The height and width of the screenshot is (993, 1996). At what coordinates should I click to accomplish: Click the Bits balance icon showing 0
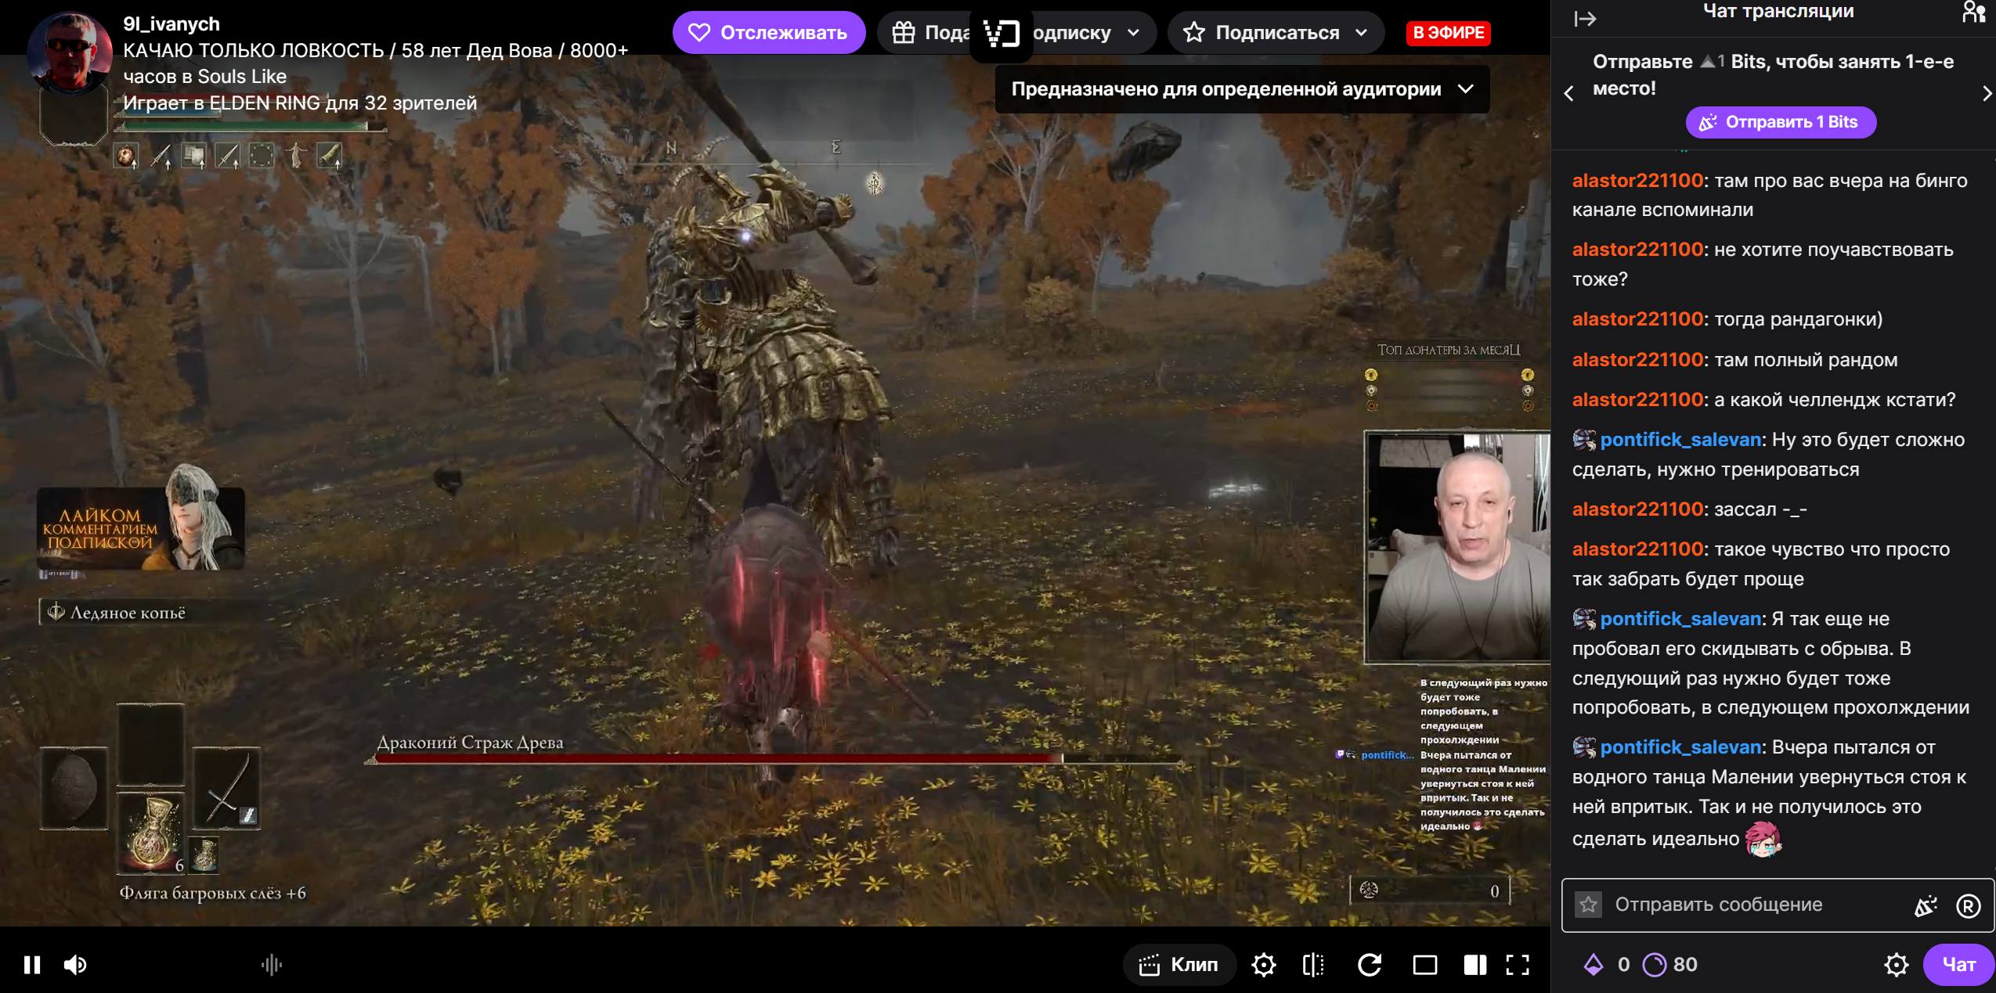tap(1606, 964)
